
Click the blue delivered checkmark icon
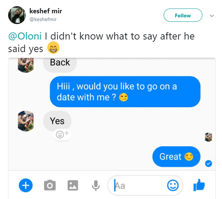tap(208, 163)
